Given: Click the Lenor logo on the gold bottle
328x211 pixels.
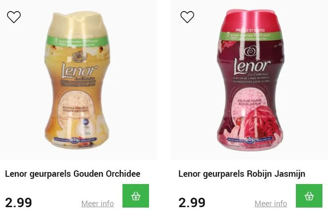Looking at the screenshot, I should click(x=79, y=70).
